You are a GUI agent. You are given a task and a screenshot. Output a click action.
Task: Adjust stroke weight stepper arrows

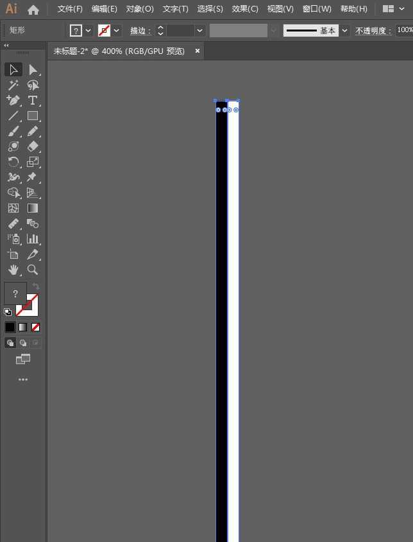pos(160,30)
